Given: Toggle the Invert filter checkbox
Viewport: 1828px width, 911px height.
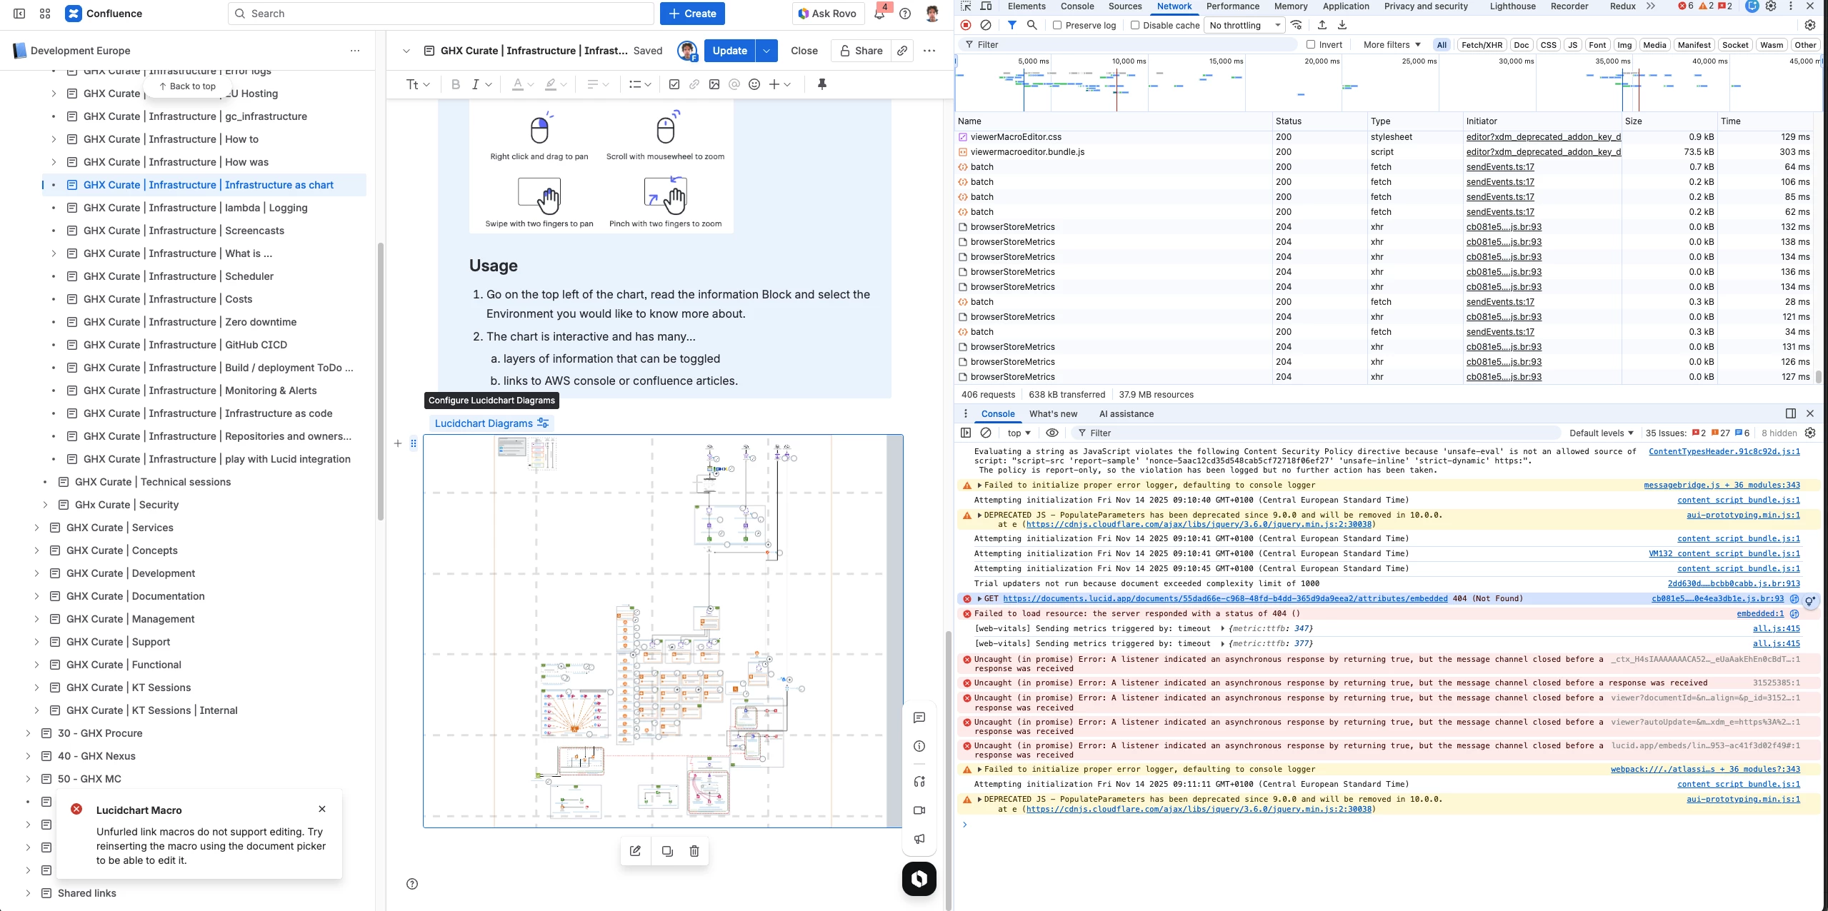Looking at the screenshot, I should (x=1311, y=44).
